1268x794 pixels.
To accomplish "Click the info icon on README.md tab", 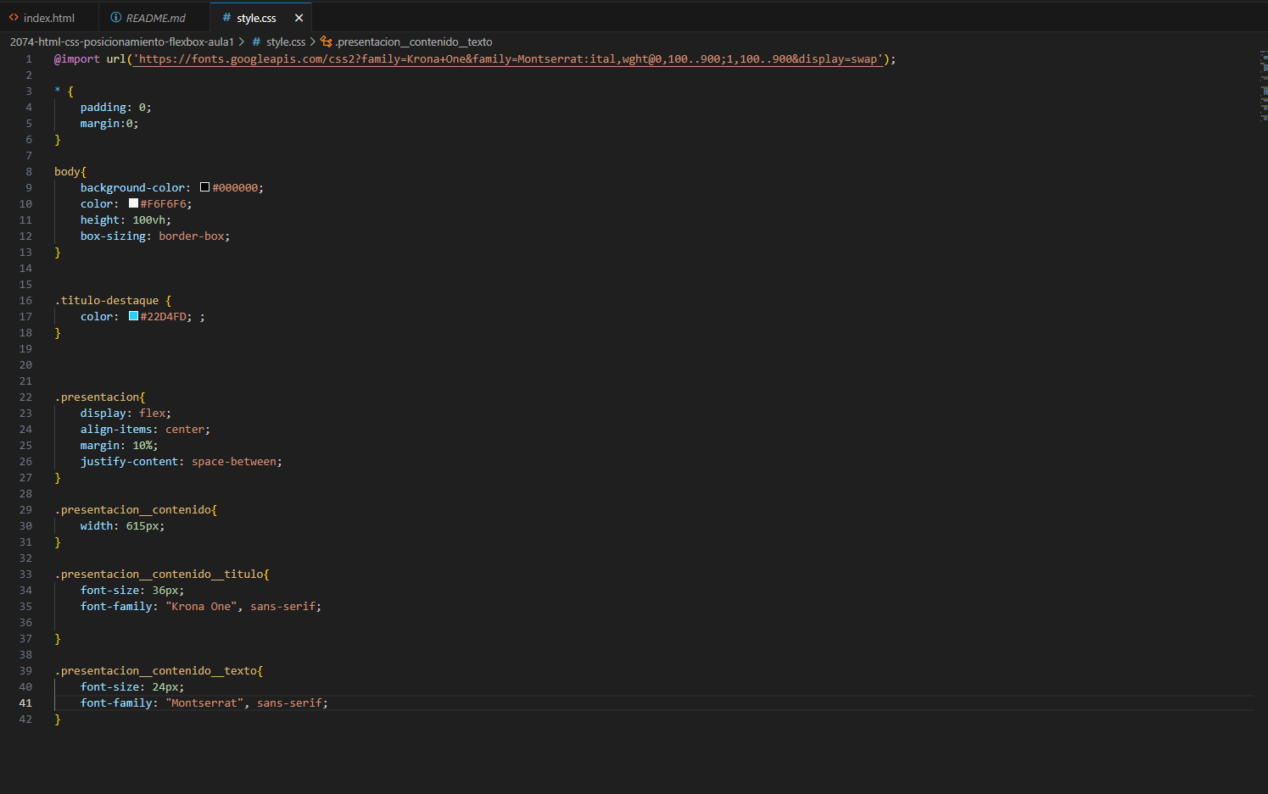I will (116, 18).
